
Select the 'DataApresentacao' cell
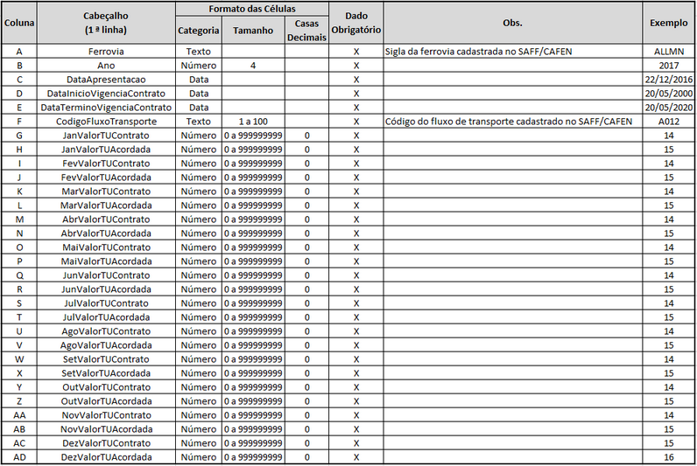tap(106, 80)
